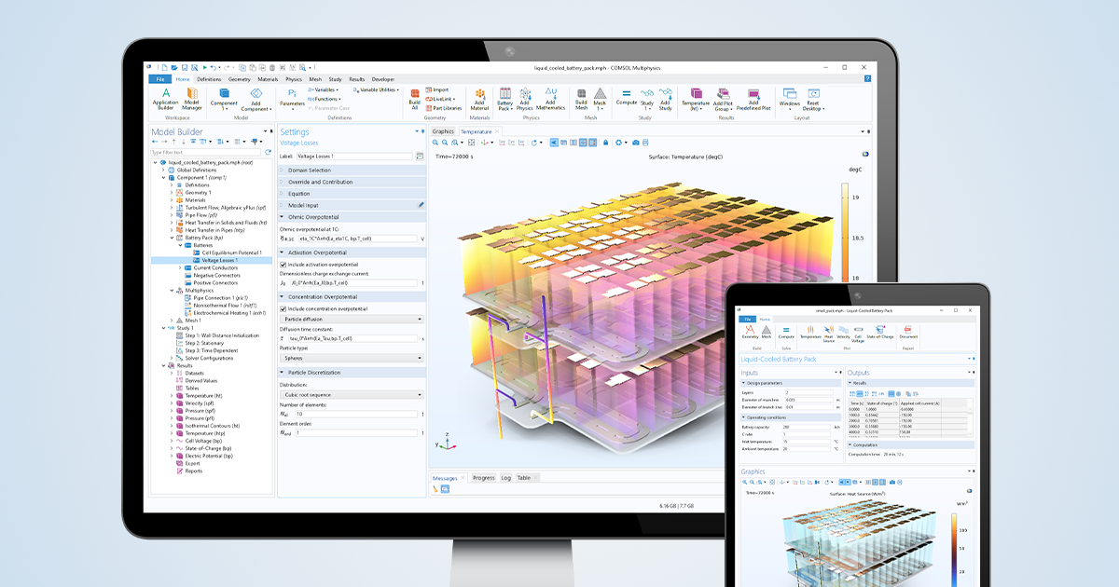This screenshot has height=587, width=1119.
Task: Click the Battery capacity field in tablet app
Action: coord(806,427)
